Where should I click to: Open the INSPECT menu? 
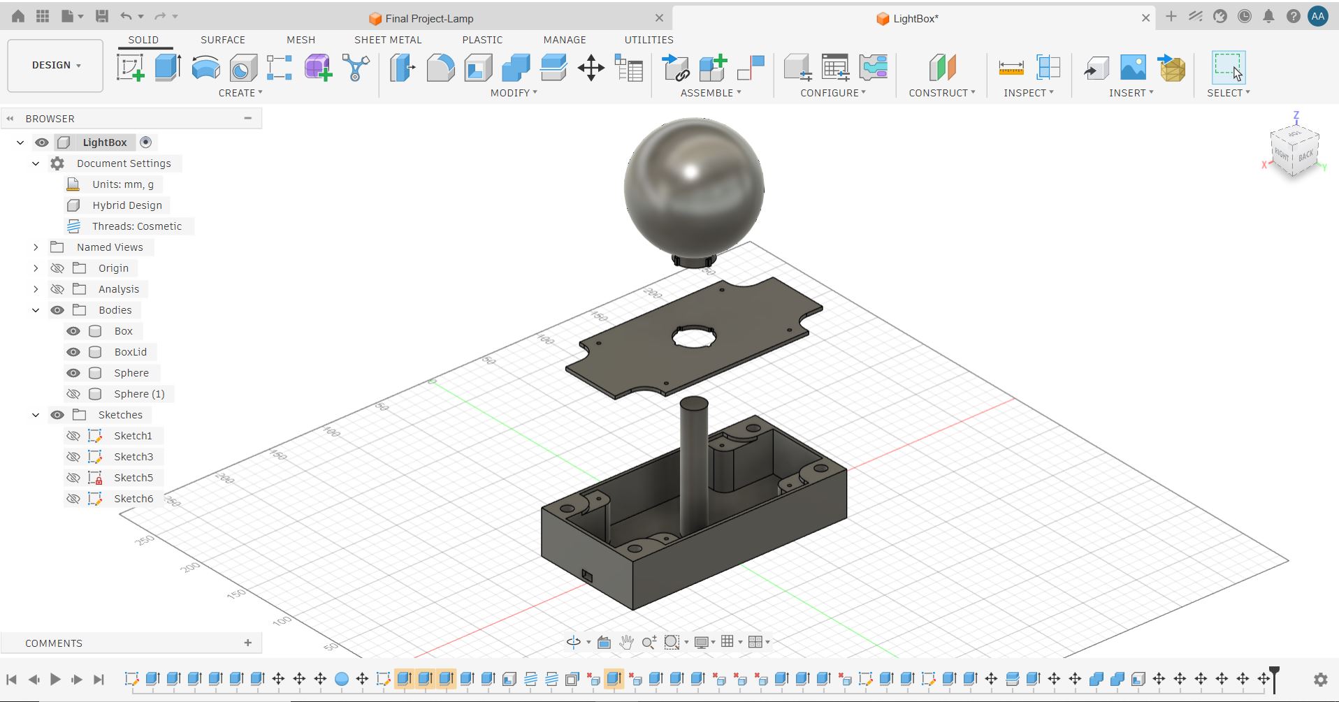tap(1029, 93)
